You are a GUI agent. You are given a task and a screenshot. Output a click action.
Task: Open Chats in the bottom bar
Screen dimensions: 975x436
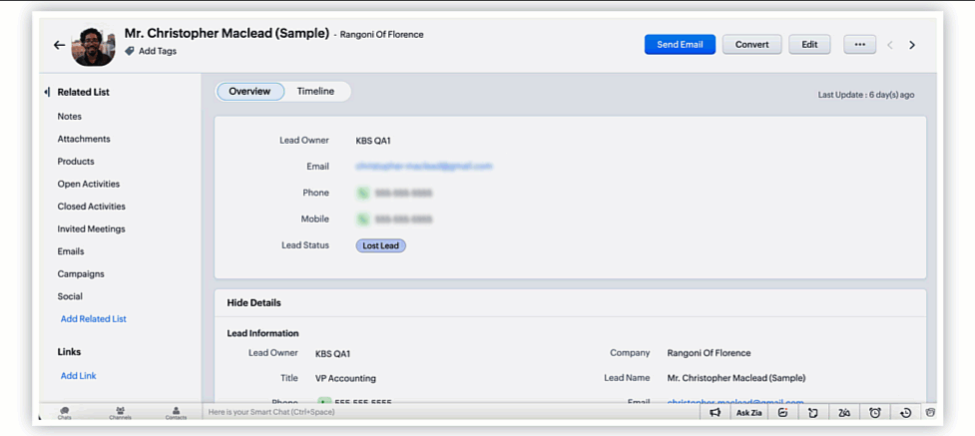coord(64,412)
